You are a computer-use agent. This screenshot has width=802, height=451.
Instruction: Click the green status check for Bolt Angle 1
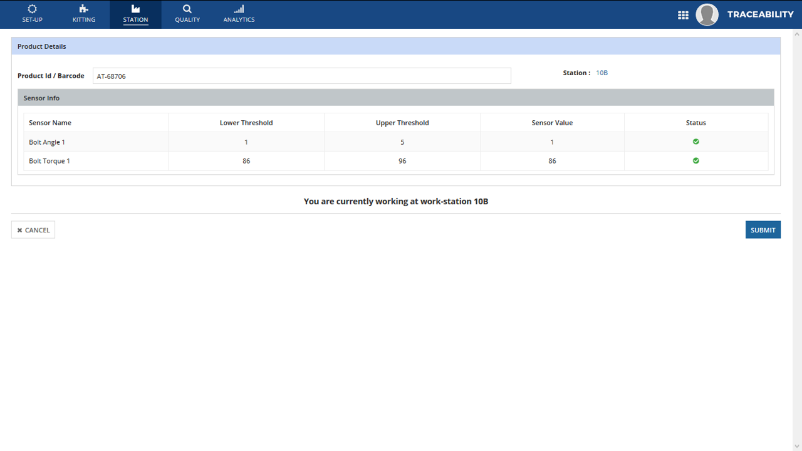[695, 142]
